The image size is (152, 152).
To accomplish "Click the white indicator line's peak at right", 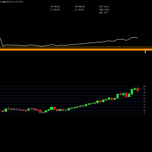I will 134,37.
